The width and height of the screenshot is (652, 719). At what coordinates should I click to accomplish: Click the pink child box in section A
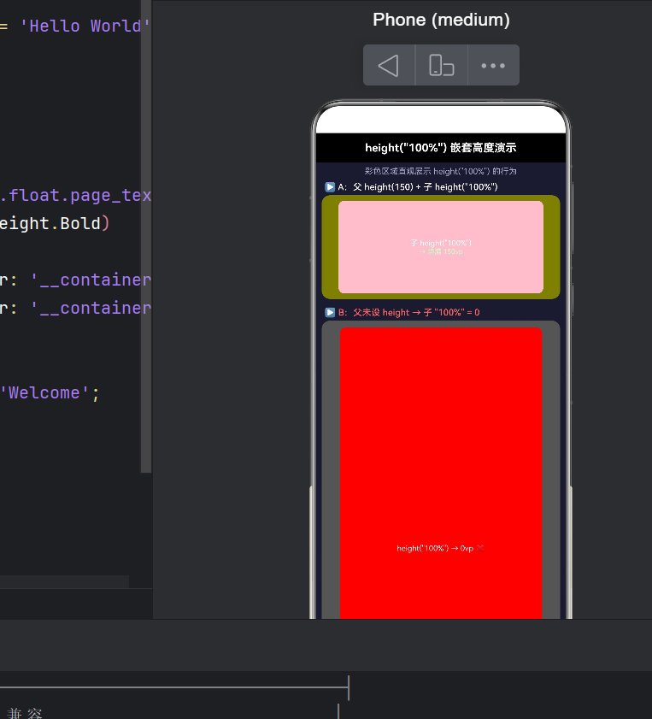tap(441, 247)
